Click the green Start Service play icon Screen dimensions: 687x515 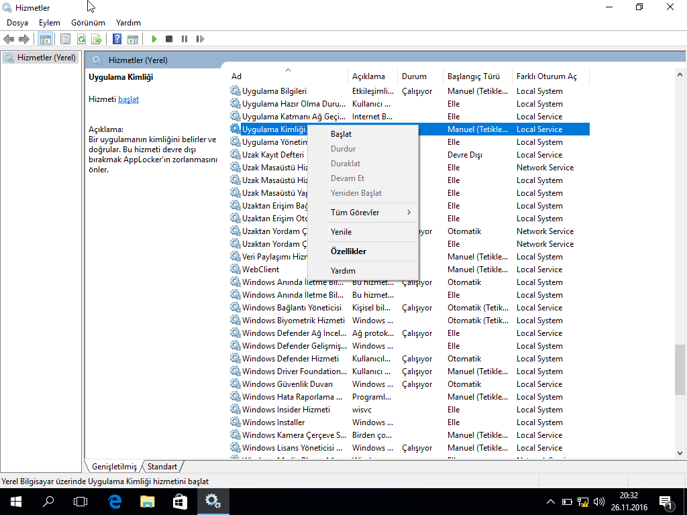(x=154, y=40)
